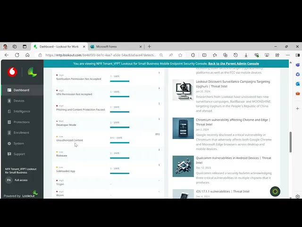Click Sideloaded App issue row
This screenshot has height=227, width=302.
108,169
